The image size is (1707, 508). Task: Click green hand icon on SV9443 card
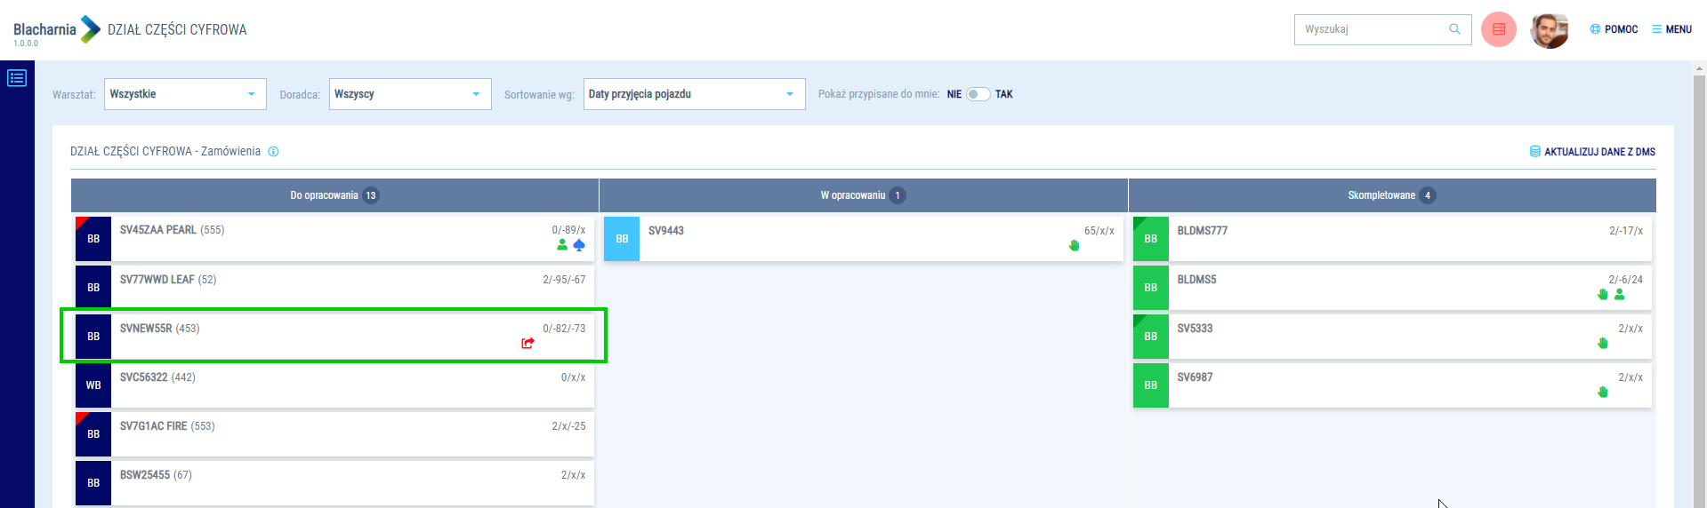1074,245
